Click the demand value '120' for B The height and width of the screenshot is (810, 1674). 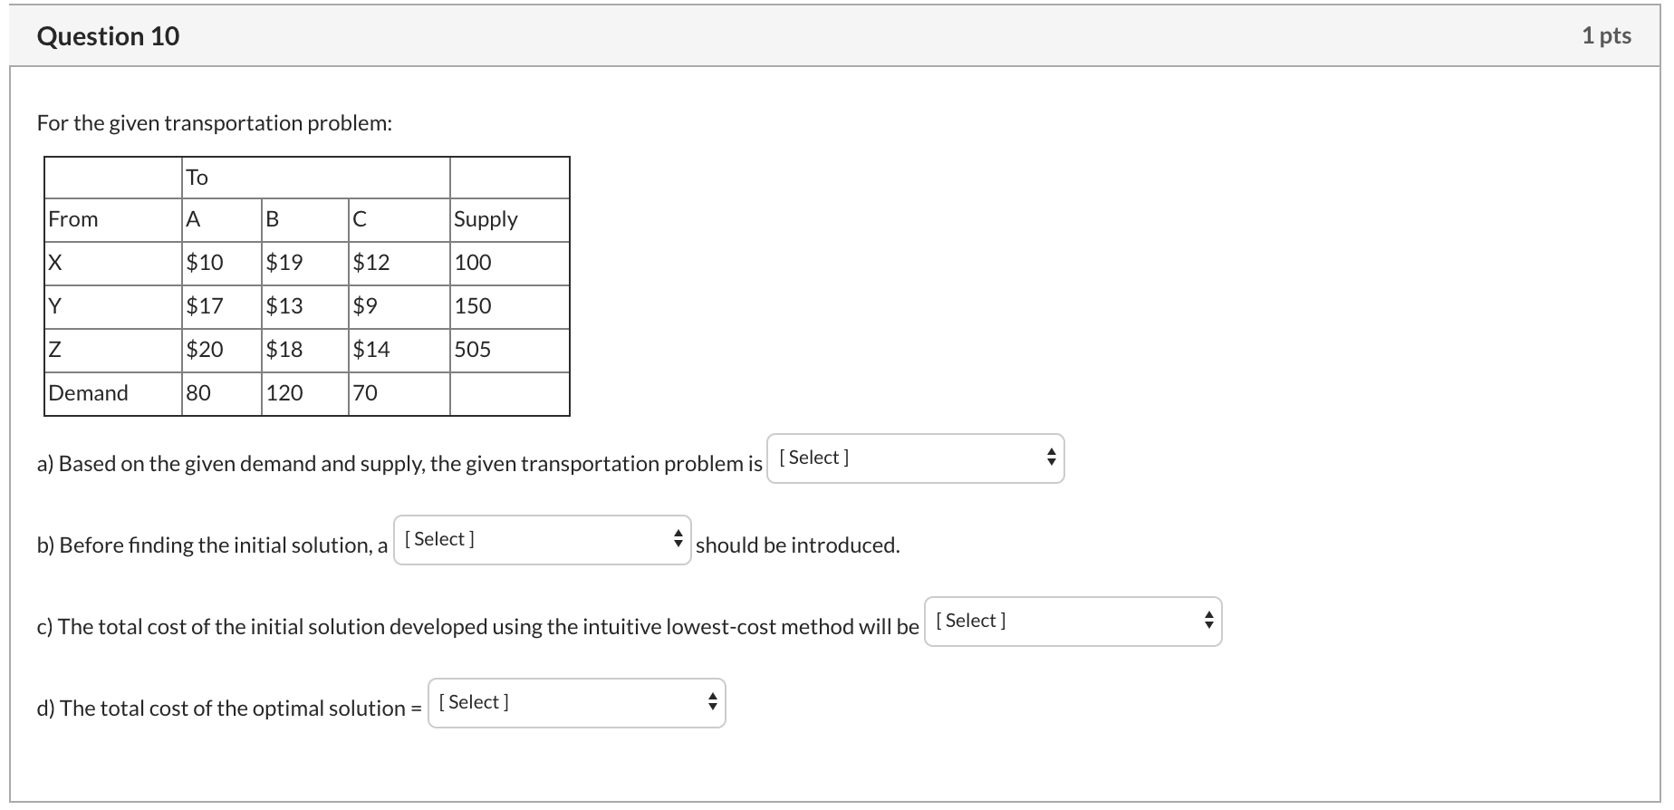click(x=284, y=393)
